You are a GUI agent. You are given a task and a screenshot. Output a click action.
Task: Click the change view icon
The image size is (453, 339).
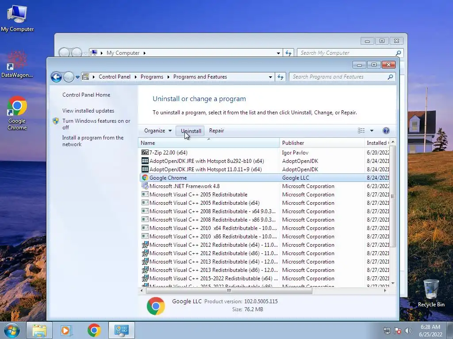point(361,131)
